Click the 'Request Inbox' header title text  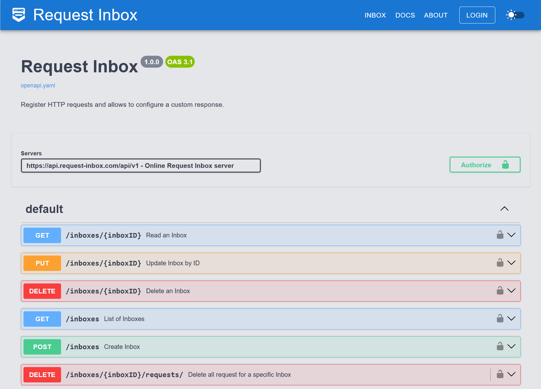coord(85,15)
